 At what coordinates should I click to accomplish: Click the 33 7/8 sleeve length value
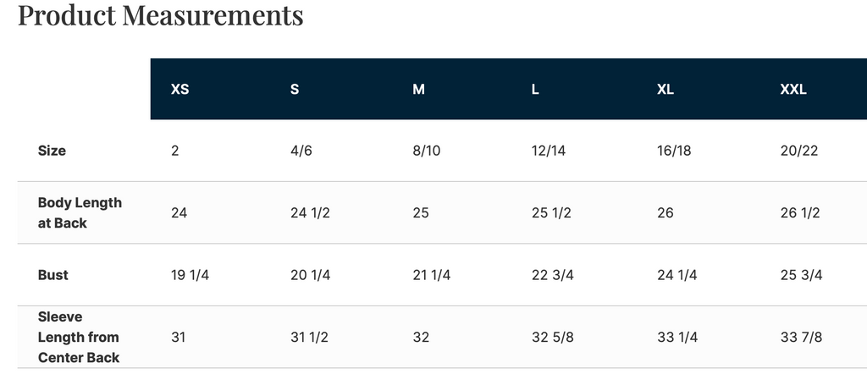coord(801,337)
